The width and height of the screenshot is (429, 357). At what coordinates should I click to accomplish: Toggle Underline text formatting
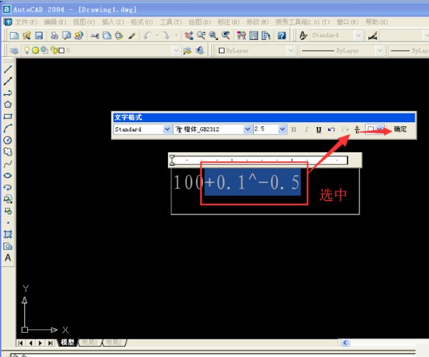point(318,129)
